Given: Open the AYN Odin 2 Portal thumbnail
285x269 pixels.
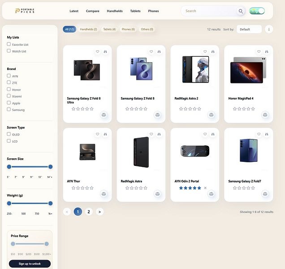Looking at the screenshot, I should 194,151.
